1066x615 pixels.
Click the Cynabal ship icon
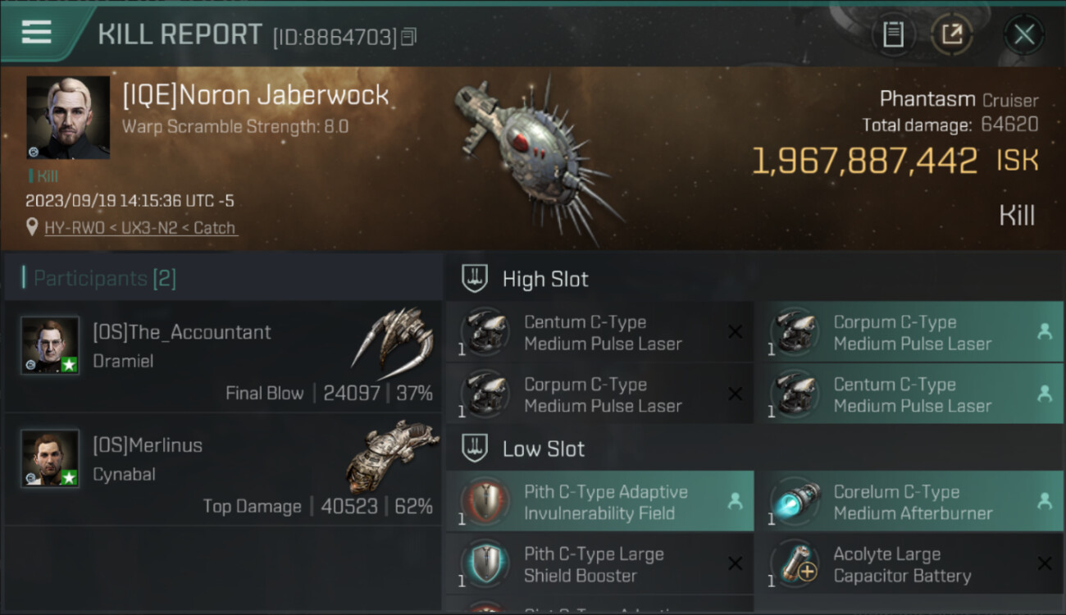[392, 455]
